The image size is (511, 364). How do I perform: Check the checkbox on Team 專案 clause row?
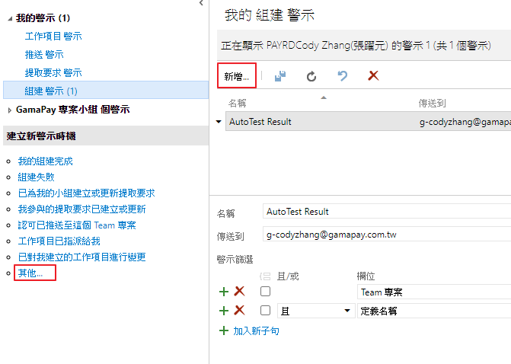(265, 292)
